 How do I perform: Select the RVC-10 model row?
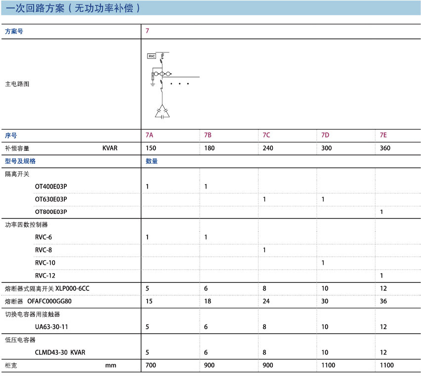click(x=45, y=263)
